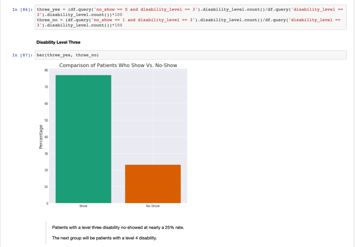The width and height of the screenshot is (355, 247).
Task: Click the No-Show x-axis label
Action: [153, 206]
